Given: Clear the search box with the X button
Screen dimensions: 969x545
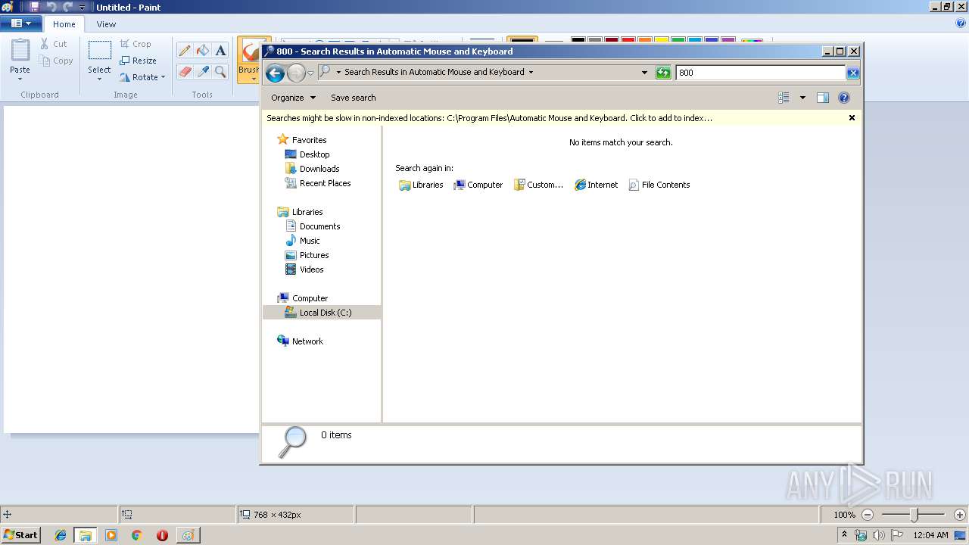Looking at the screenshot, I should [x=852, y=73].
